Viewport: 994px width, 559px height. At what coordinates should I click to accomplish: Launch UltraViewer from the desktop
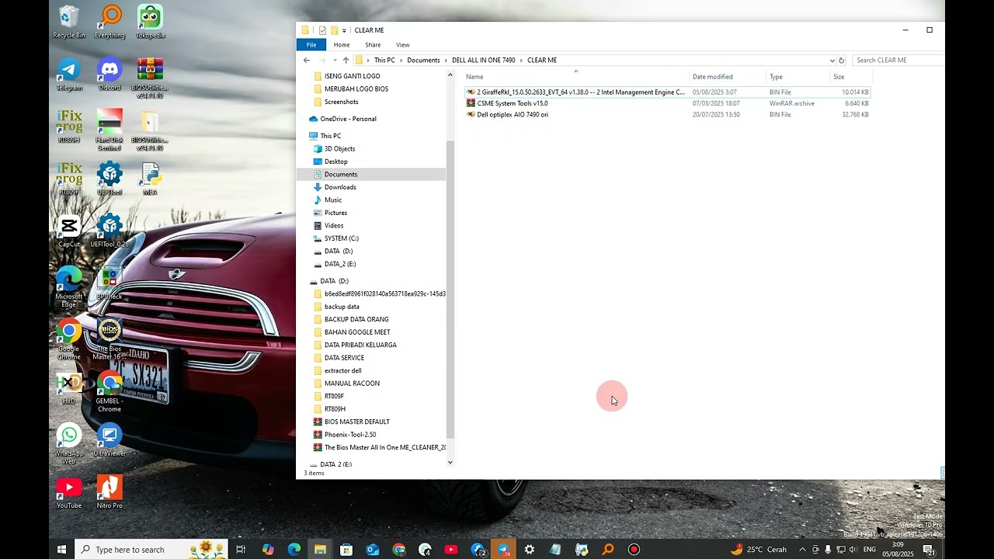(109, 440)
